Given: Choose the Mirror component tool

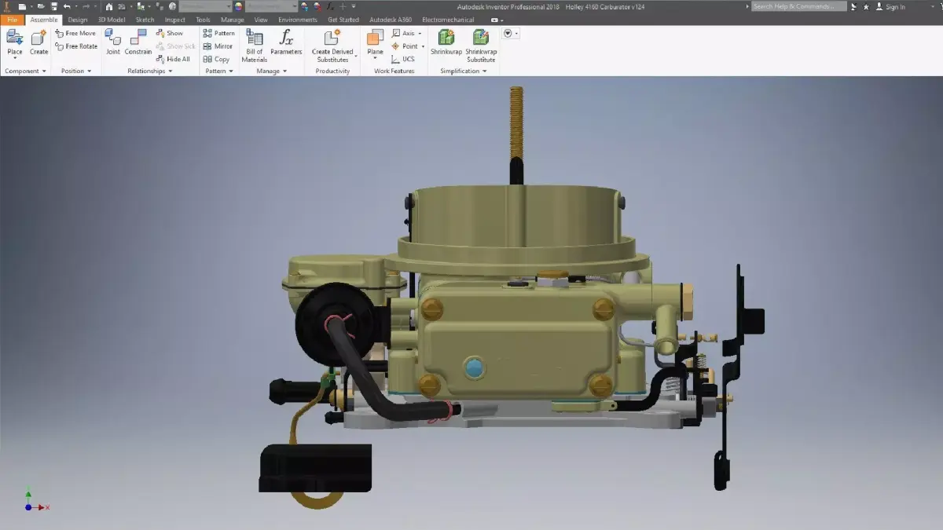Looking at the screenshot, I should (x=218, y=46).
